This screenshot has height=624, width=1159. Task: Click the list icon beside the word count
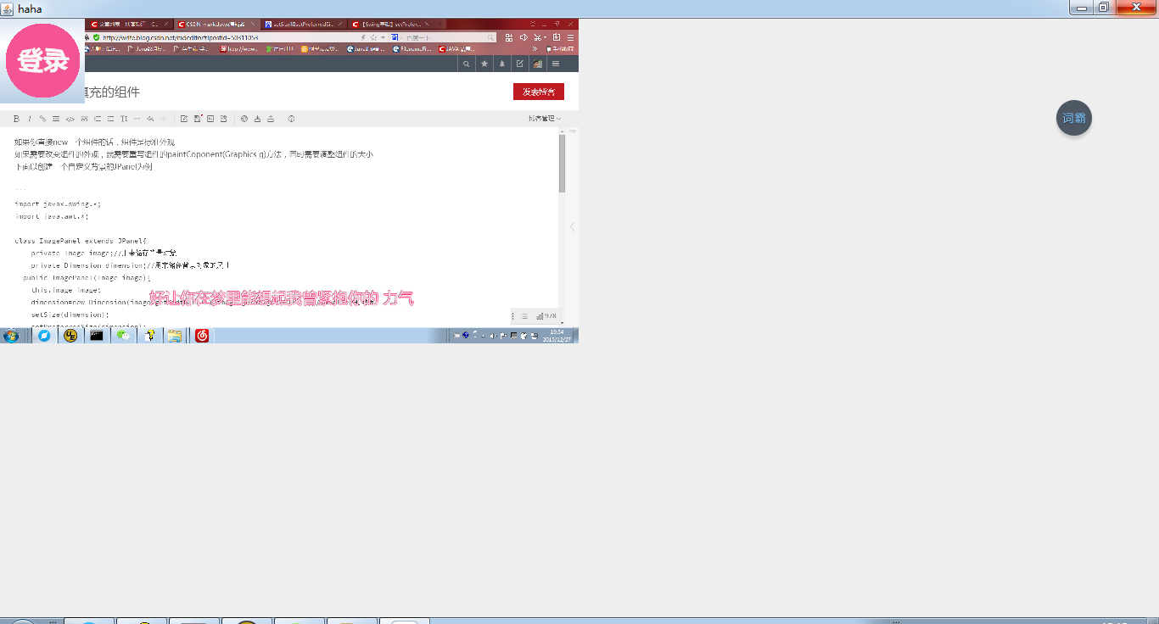[x=524, y=316]
